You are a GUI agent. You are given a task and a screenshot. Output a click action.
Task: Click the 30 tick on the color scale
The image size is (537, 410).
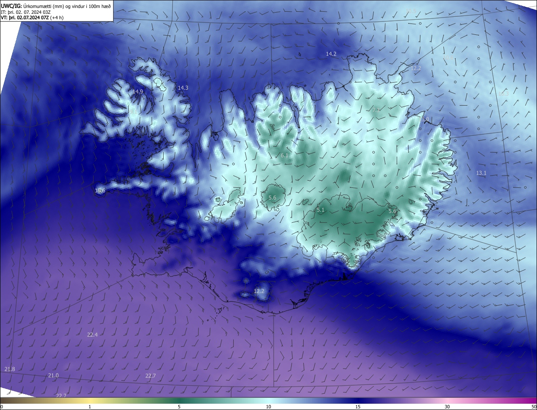(x=447, y=407)
